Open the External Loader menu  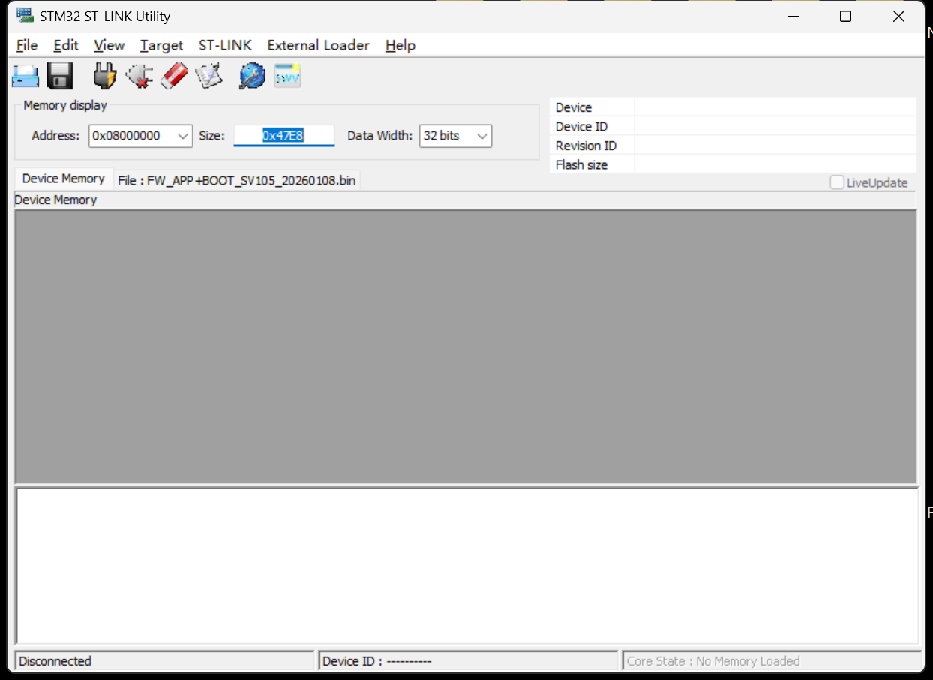coord(319,45)
